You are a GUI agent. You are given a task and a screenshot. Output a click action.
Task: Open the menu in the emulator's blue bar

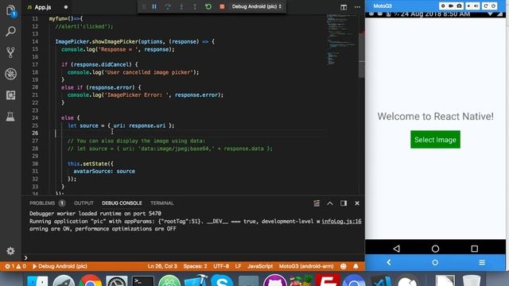(x=482, y=262)
